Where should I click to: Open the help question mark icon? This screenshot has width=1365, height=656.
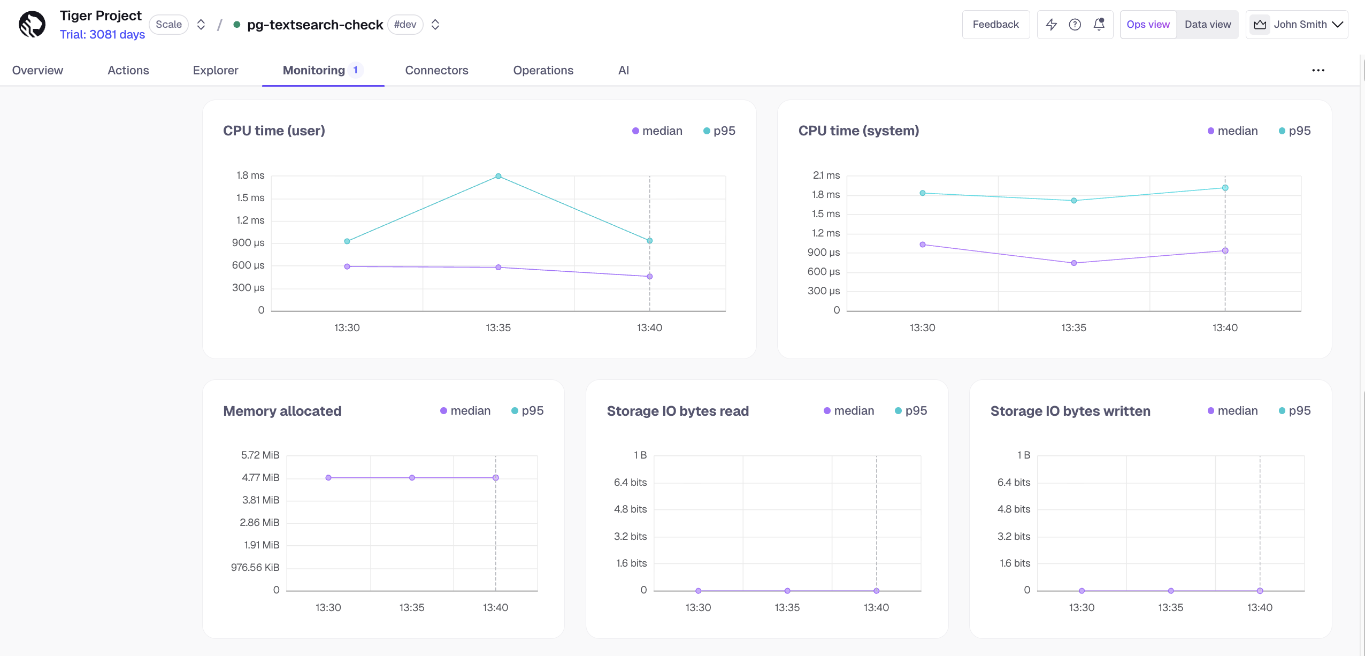[1075, 24]
